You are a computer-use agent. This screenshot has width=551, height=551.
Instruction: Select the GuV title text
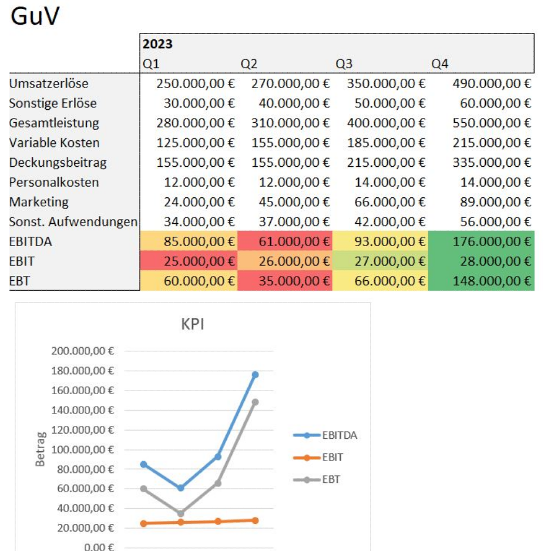click(35, 16)
